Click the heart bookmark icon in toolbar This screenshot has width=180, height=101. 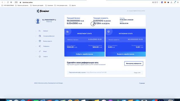coord(157,2)
